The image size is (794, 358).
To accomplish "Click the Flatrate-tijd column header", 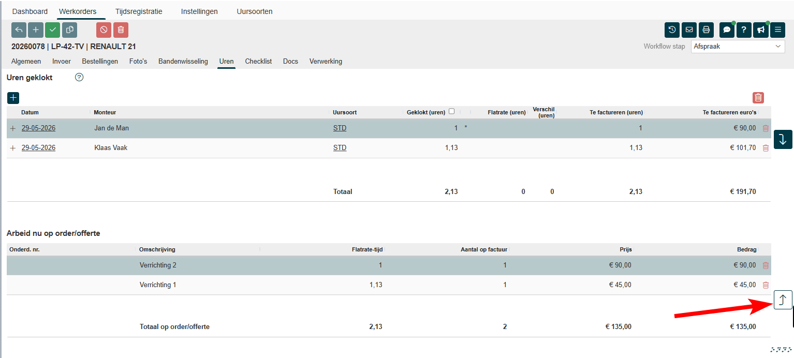I will [367, 249].
